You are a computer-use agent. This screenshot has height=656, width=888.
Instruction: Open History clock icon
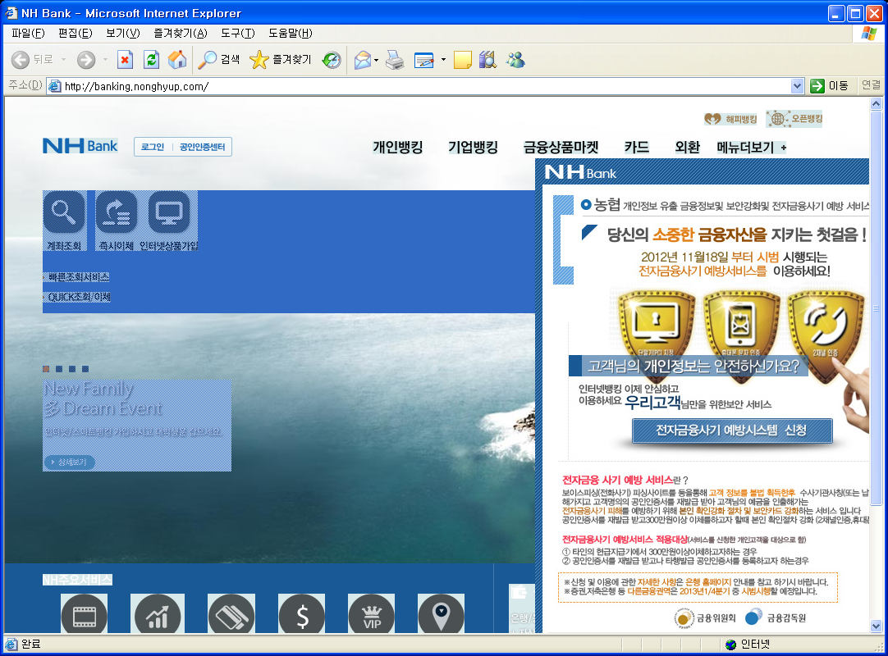332,59
